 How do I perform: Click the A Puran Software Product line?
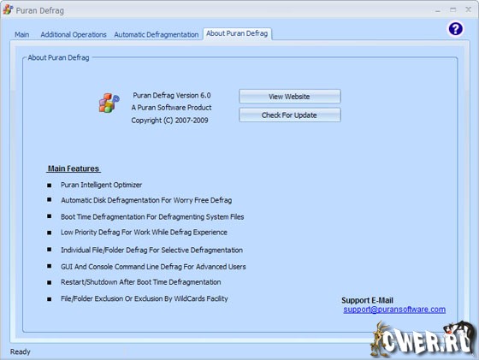point(171,108)
